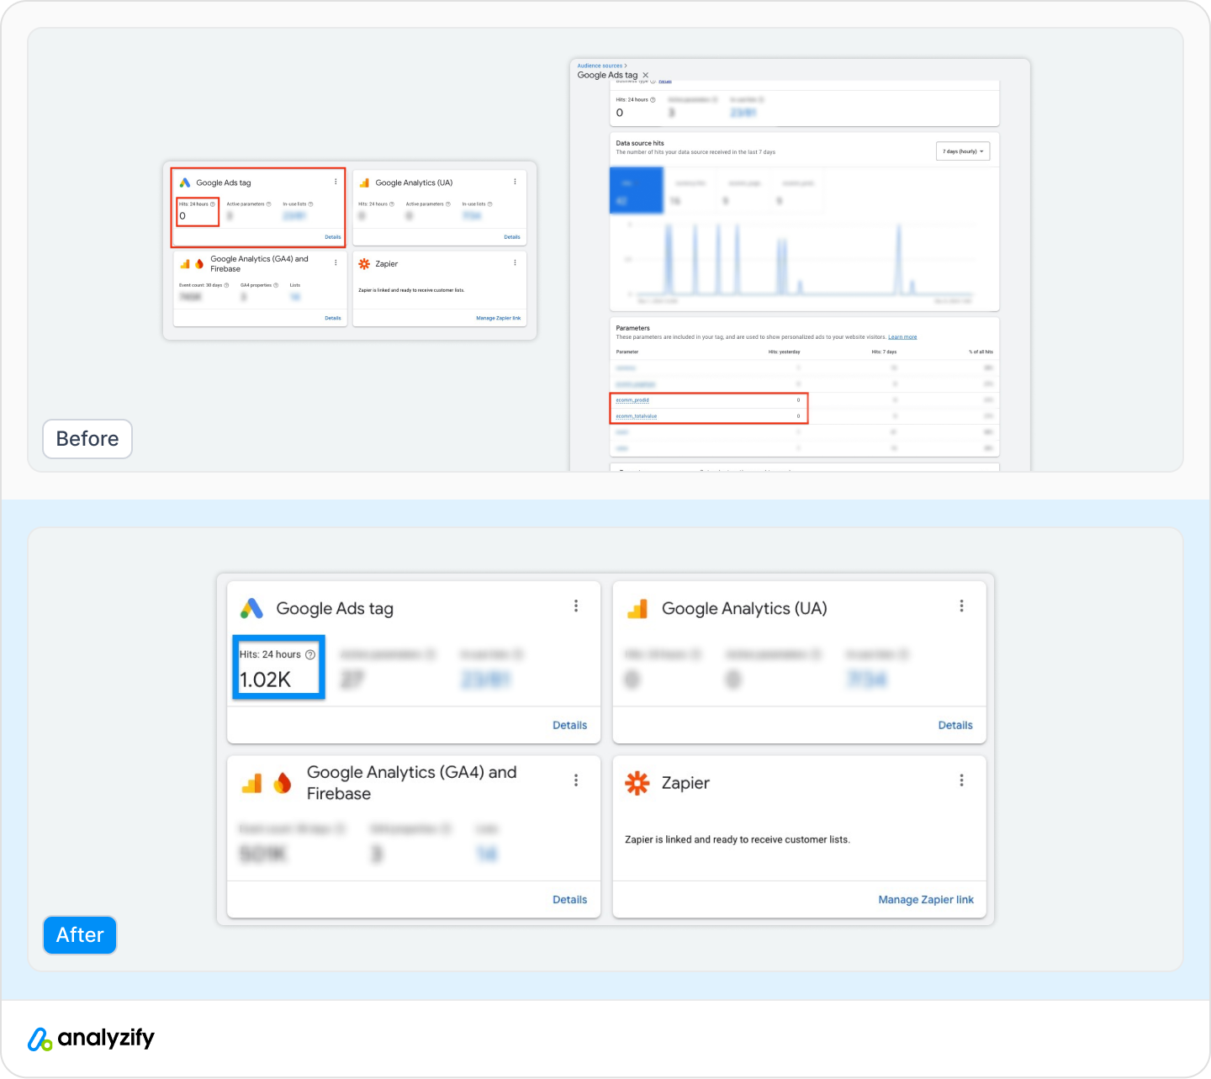Click the ecomm_prodid parameter link
The height and width of the screenshot is (1079, 1211).
[632, 400]
